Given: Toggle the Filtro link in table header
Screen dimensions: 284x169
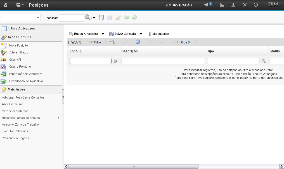Looking at the screenshot, I should click(97, 42).
